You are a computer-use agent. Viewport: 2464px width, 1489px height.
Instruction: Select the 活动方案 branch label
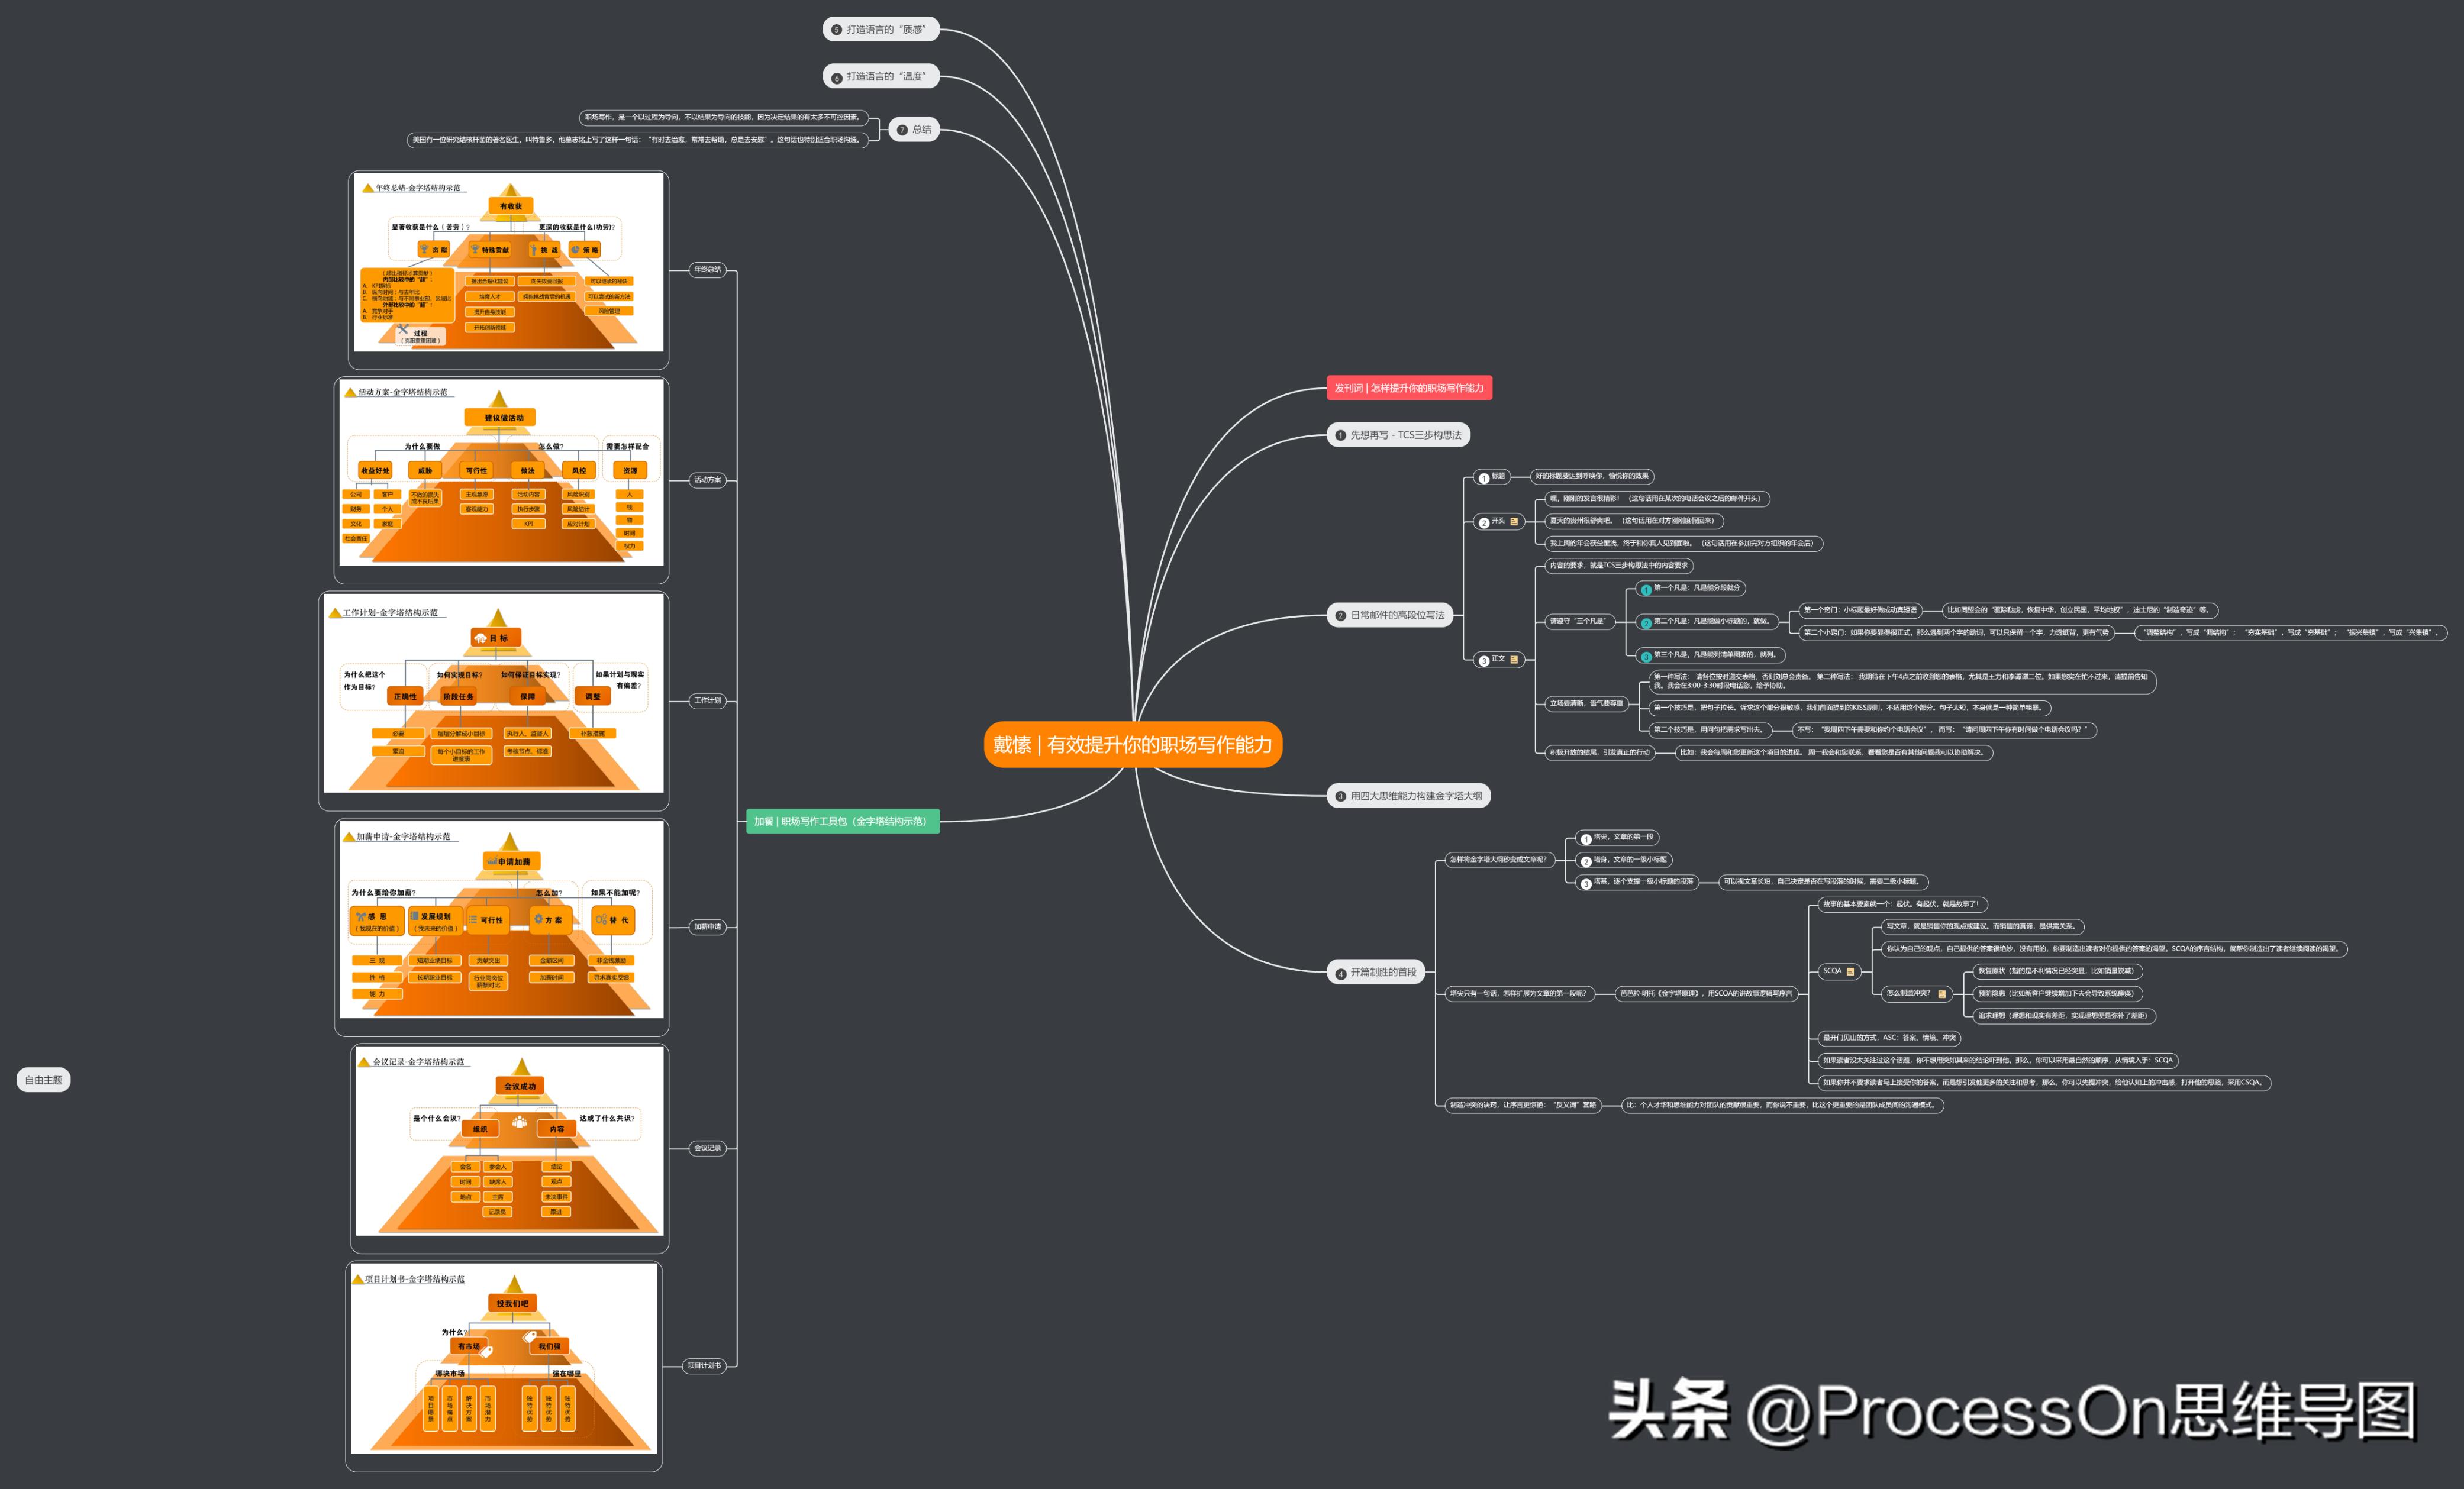point(707,480)
